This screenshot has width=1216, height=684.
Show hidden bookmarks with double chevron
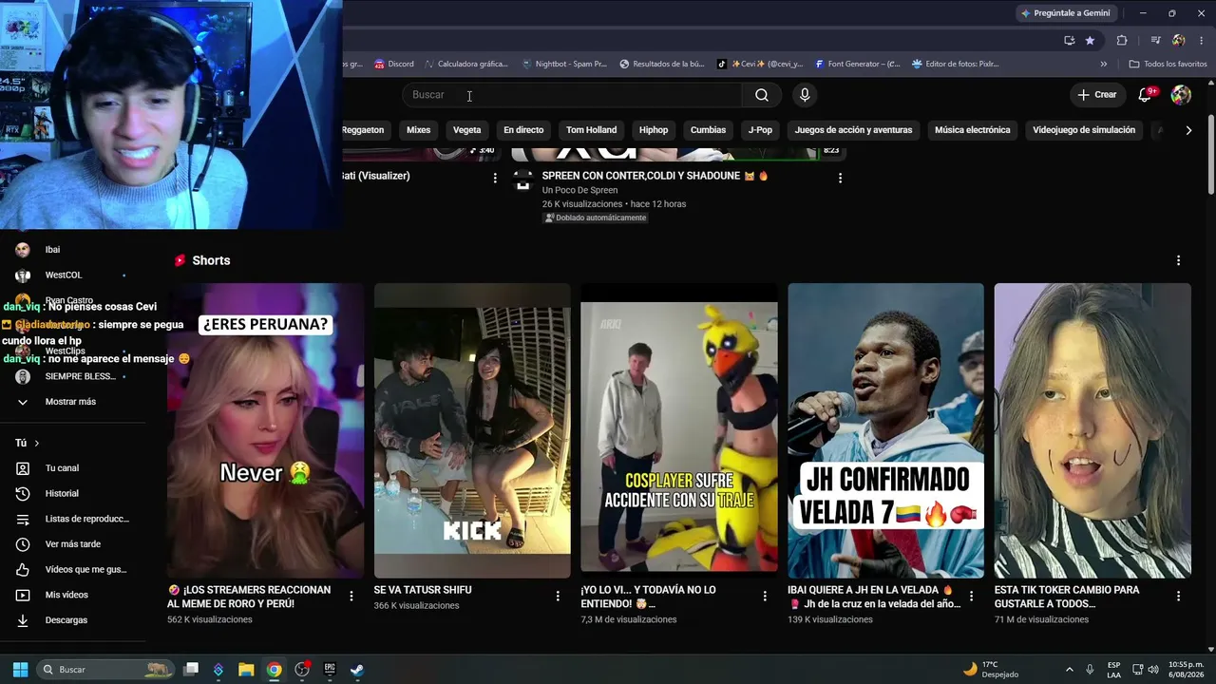point(1104,65)
